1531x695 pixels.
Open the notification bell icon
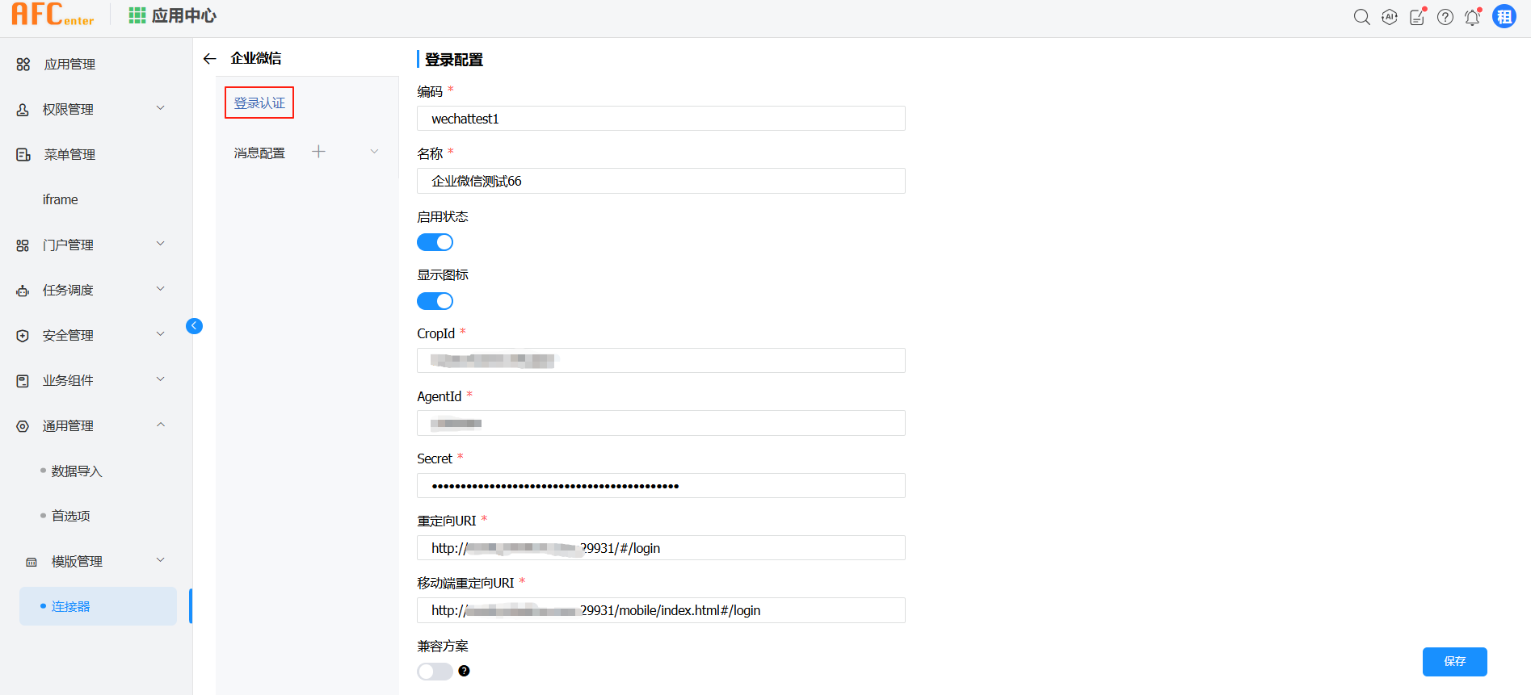point(1472,17)
